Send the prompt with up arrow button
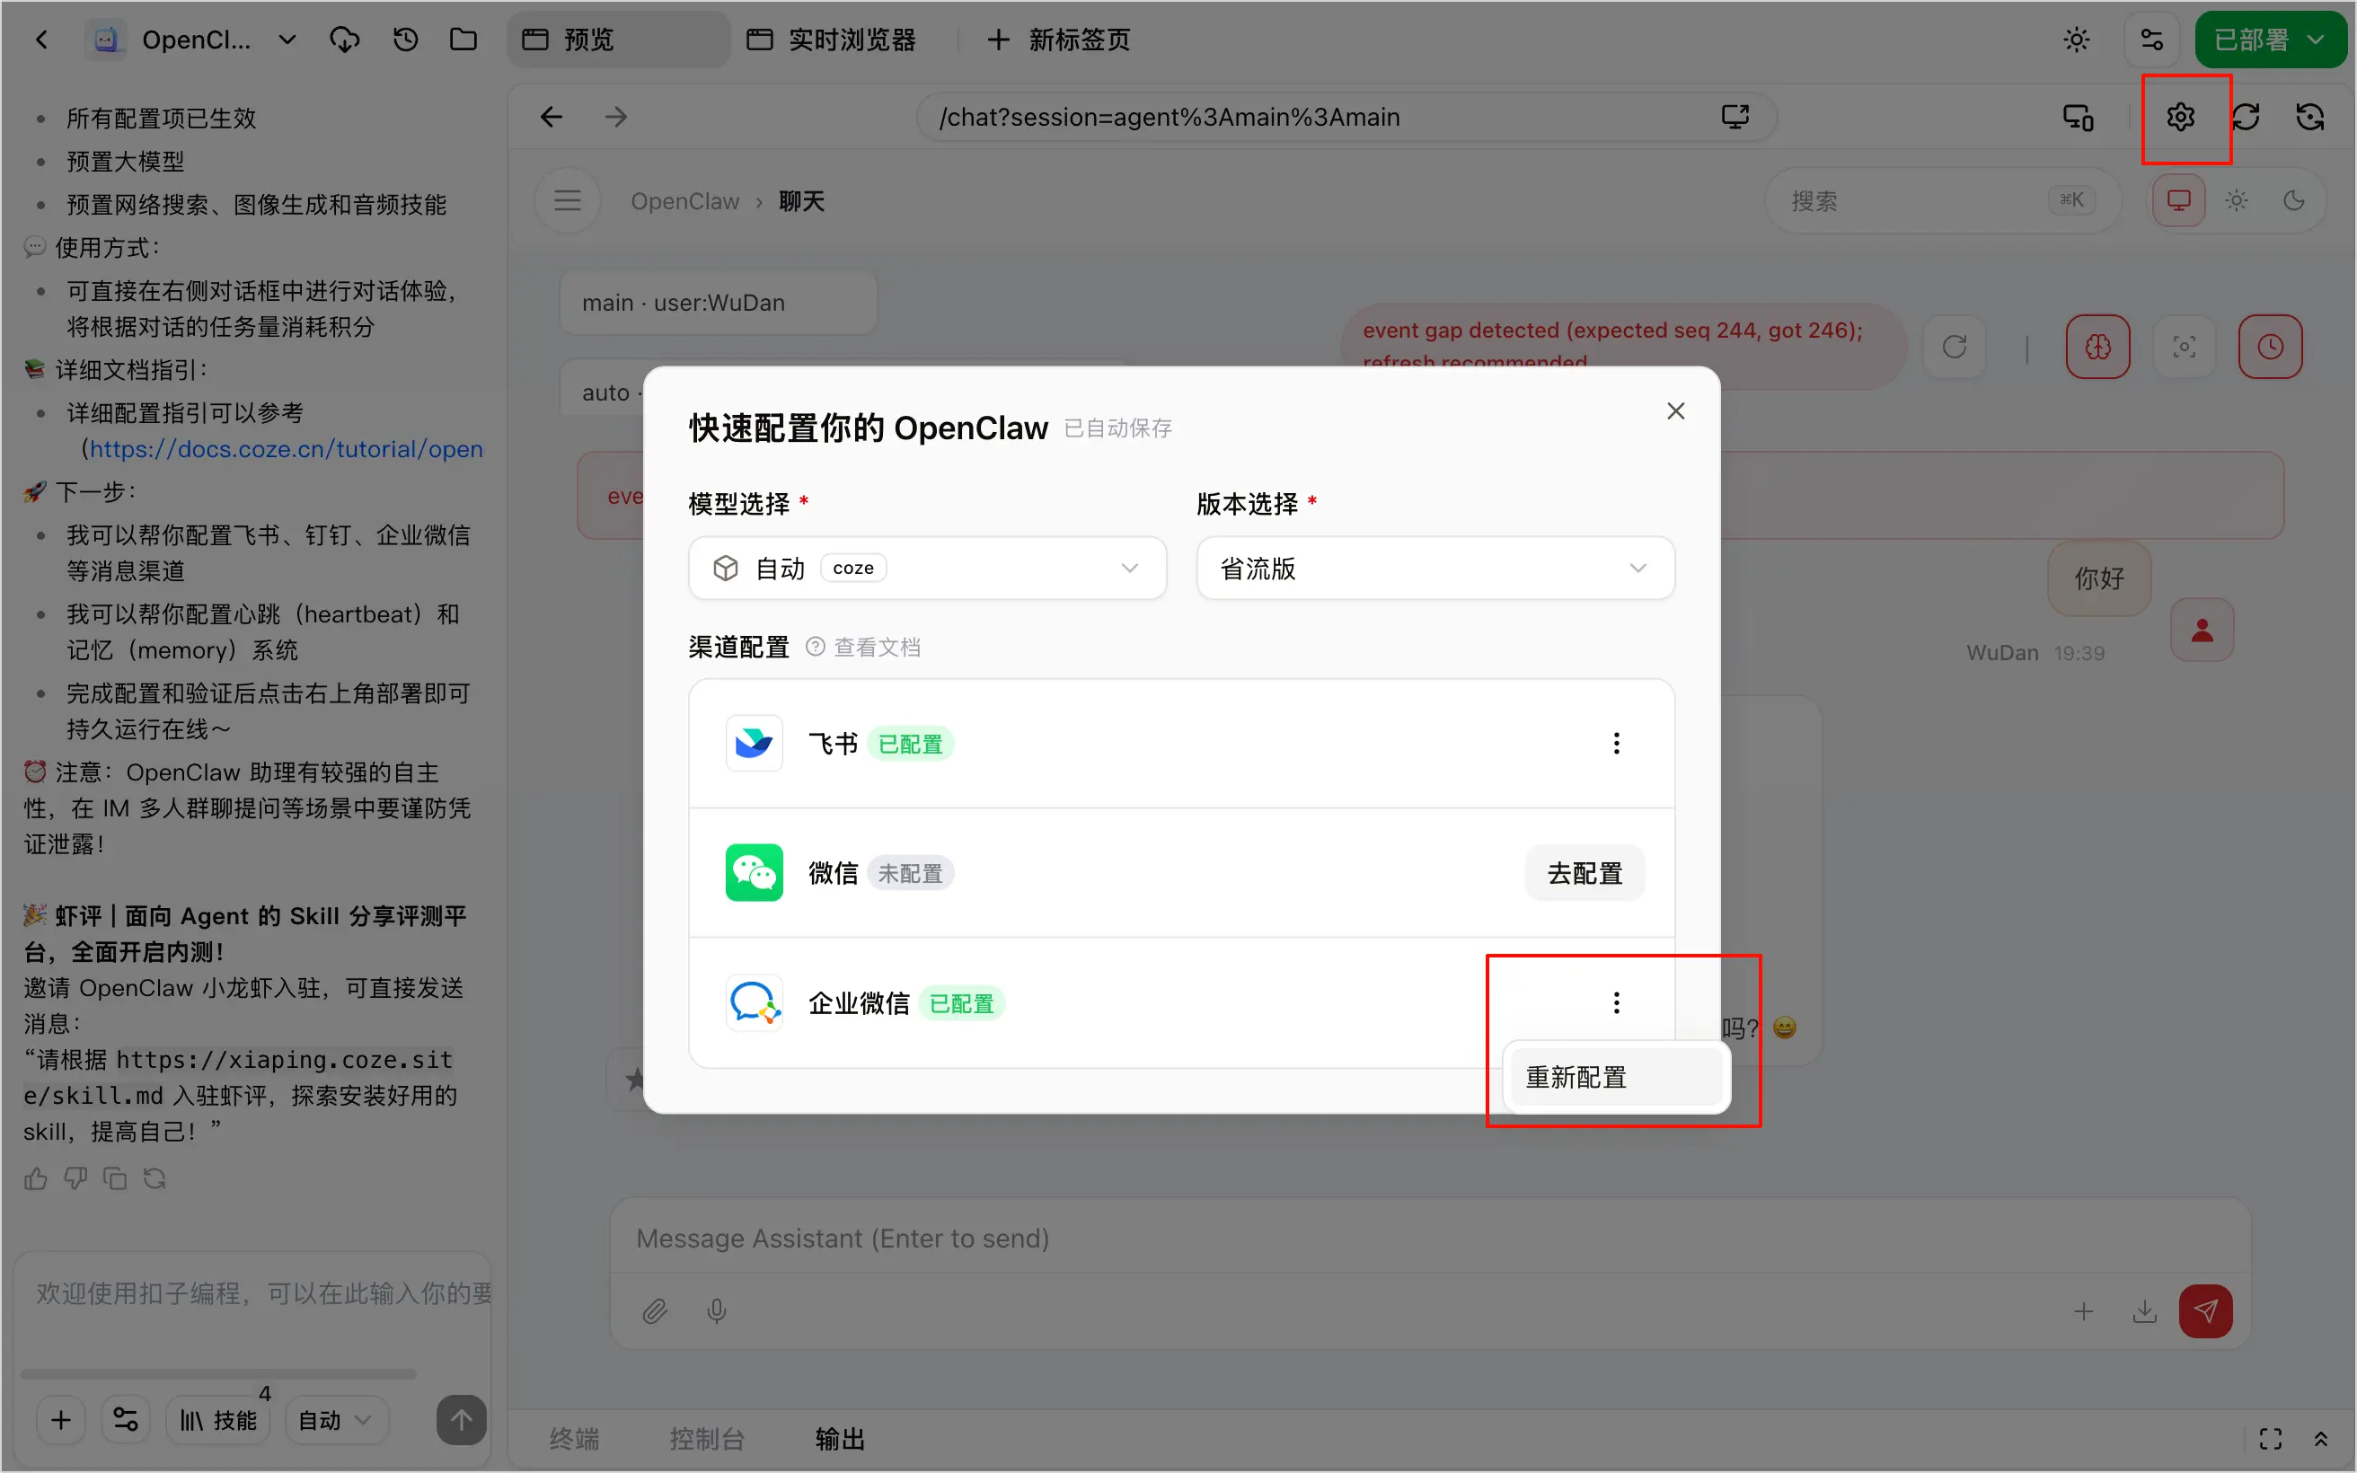This screenshot has width=2357, height=1473. pyautogui.click(x=462, y=1420)
